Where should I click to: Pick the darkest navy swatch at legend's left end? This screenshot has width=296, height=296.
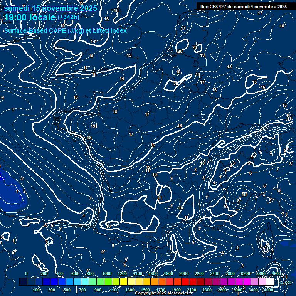click(x=23, y=281)
